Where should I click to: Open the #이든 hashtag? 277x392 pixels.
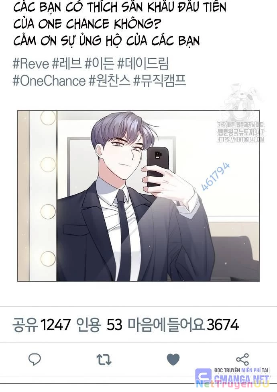[99, 64]
